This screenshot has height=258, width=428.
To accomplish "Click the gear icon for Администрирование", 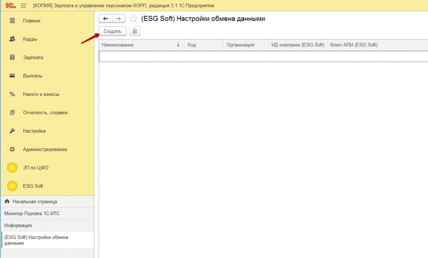I will (x=12, y=149).
